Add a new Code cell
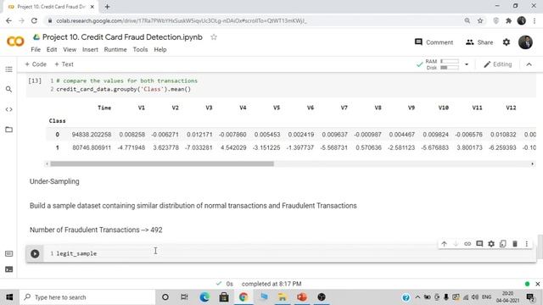Screen dimensions: 543x305 [x=36, y=64]
